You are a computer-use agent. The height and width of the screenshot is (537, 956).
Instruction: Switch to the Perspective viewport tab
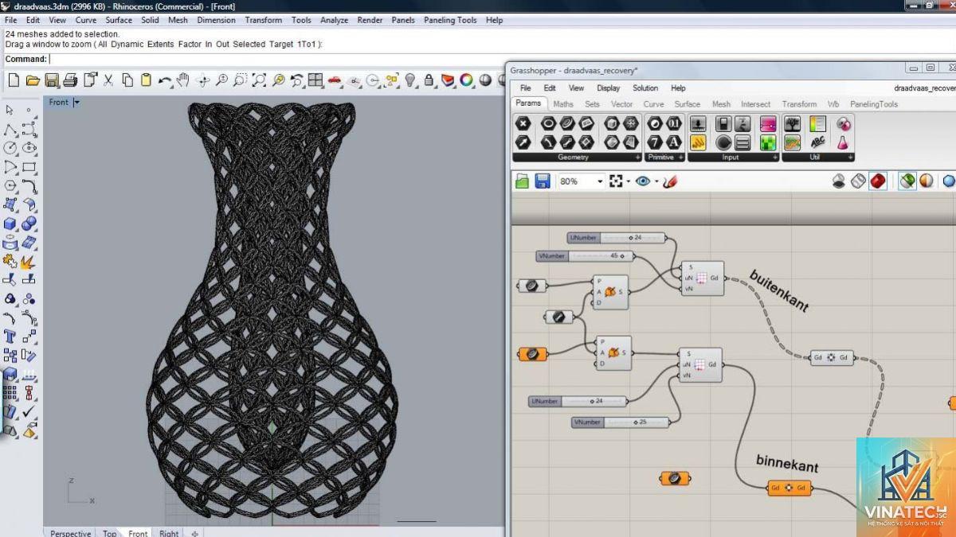(x=71, y=533)
